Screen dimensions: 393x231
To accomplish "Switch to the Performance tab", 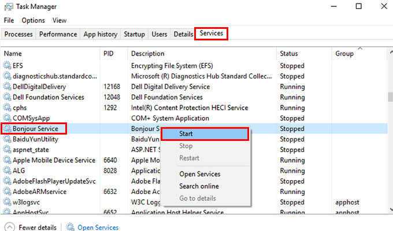I will click(58, 34).
